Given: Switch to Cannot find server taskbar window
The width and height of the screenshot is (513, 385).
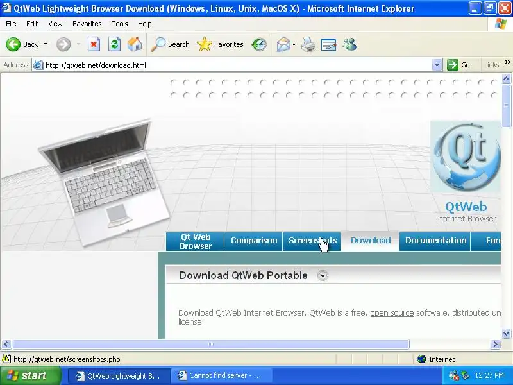Looking at the screenshot, I should pyautogui.click(x=221, y=375).
